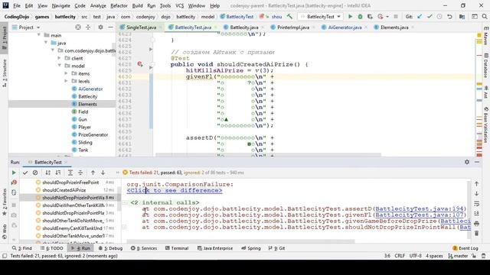Toggle show ignored tests icon
Image resolution: width=490 pixels, height=275 pixels.
35,173
